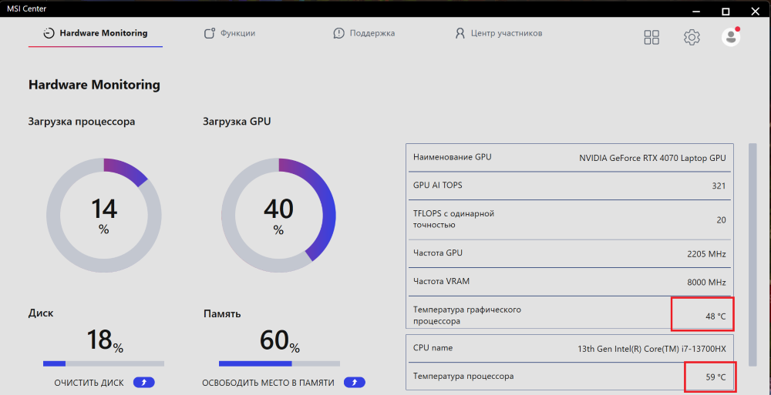The width and height of the screenshot is (771, 395).
Task: Open the Поддержка tab
Action: (364, 33)
